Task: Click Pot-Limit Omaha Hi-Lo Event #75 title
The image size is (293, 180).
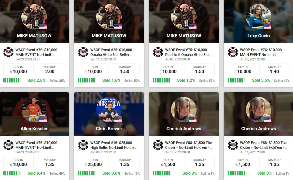Action: coord(189,52)
